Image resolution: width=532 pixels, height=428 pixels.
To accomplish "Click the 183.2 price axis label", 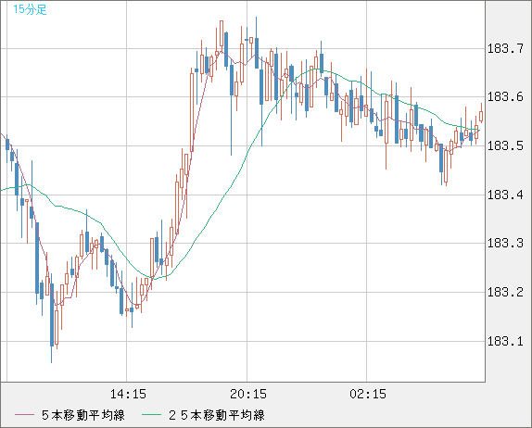I will click(x=505, y=293).
